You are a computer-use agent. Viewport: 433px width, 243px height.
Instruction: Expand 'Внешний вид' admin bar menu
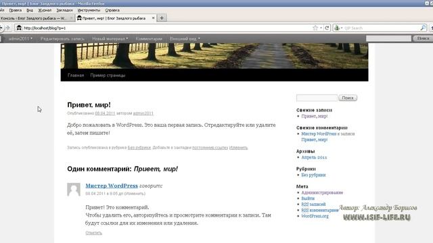(x=185, y=38)
